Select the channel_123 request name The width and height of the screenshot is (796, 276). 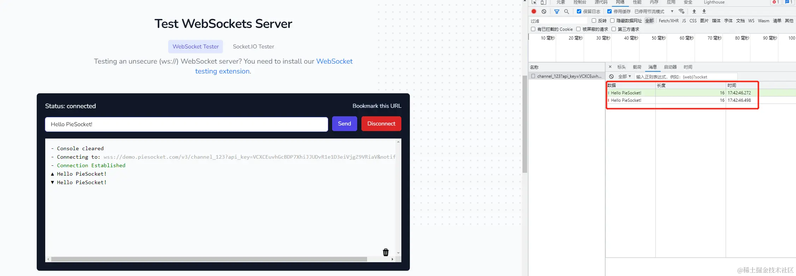[569, 76]
